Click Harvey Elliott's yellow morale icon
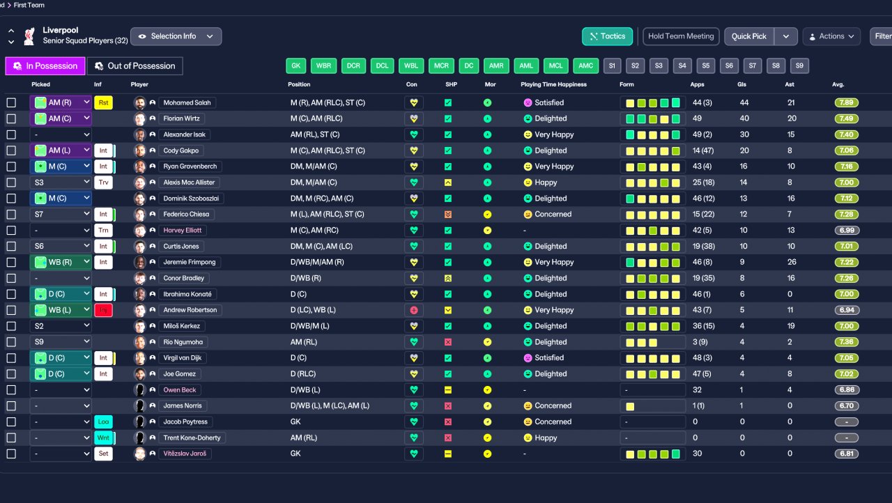The image size is (892, 503). (x=488, y=230)
